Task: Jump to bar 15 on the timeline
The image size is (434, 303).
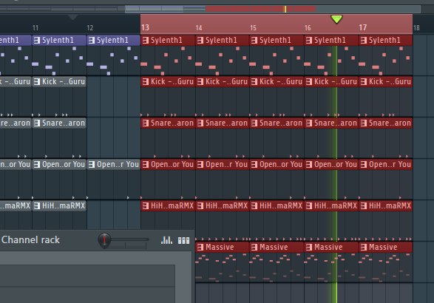Action: 254,28
